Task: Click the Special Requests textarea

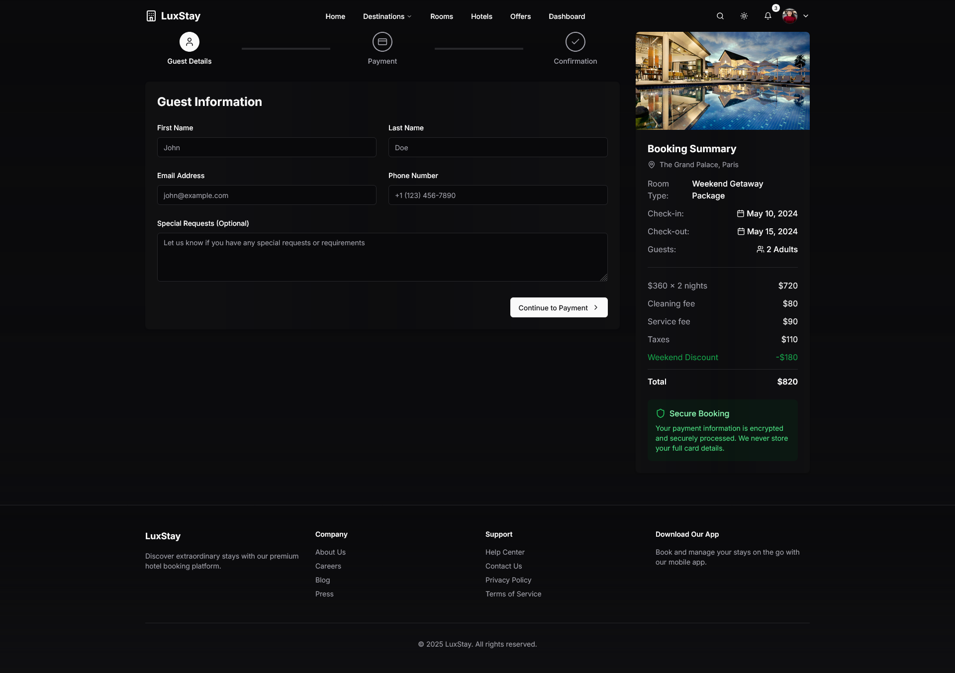Action: click(x=382, y=257)
